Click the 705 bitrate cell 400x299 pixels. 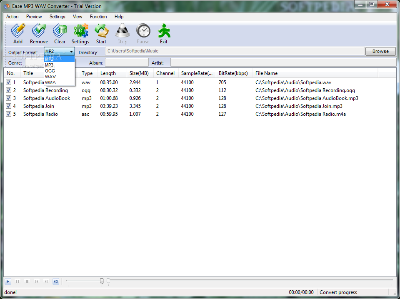point(222,82)
